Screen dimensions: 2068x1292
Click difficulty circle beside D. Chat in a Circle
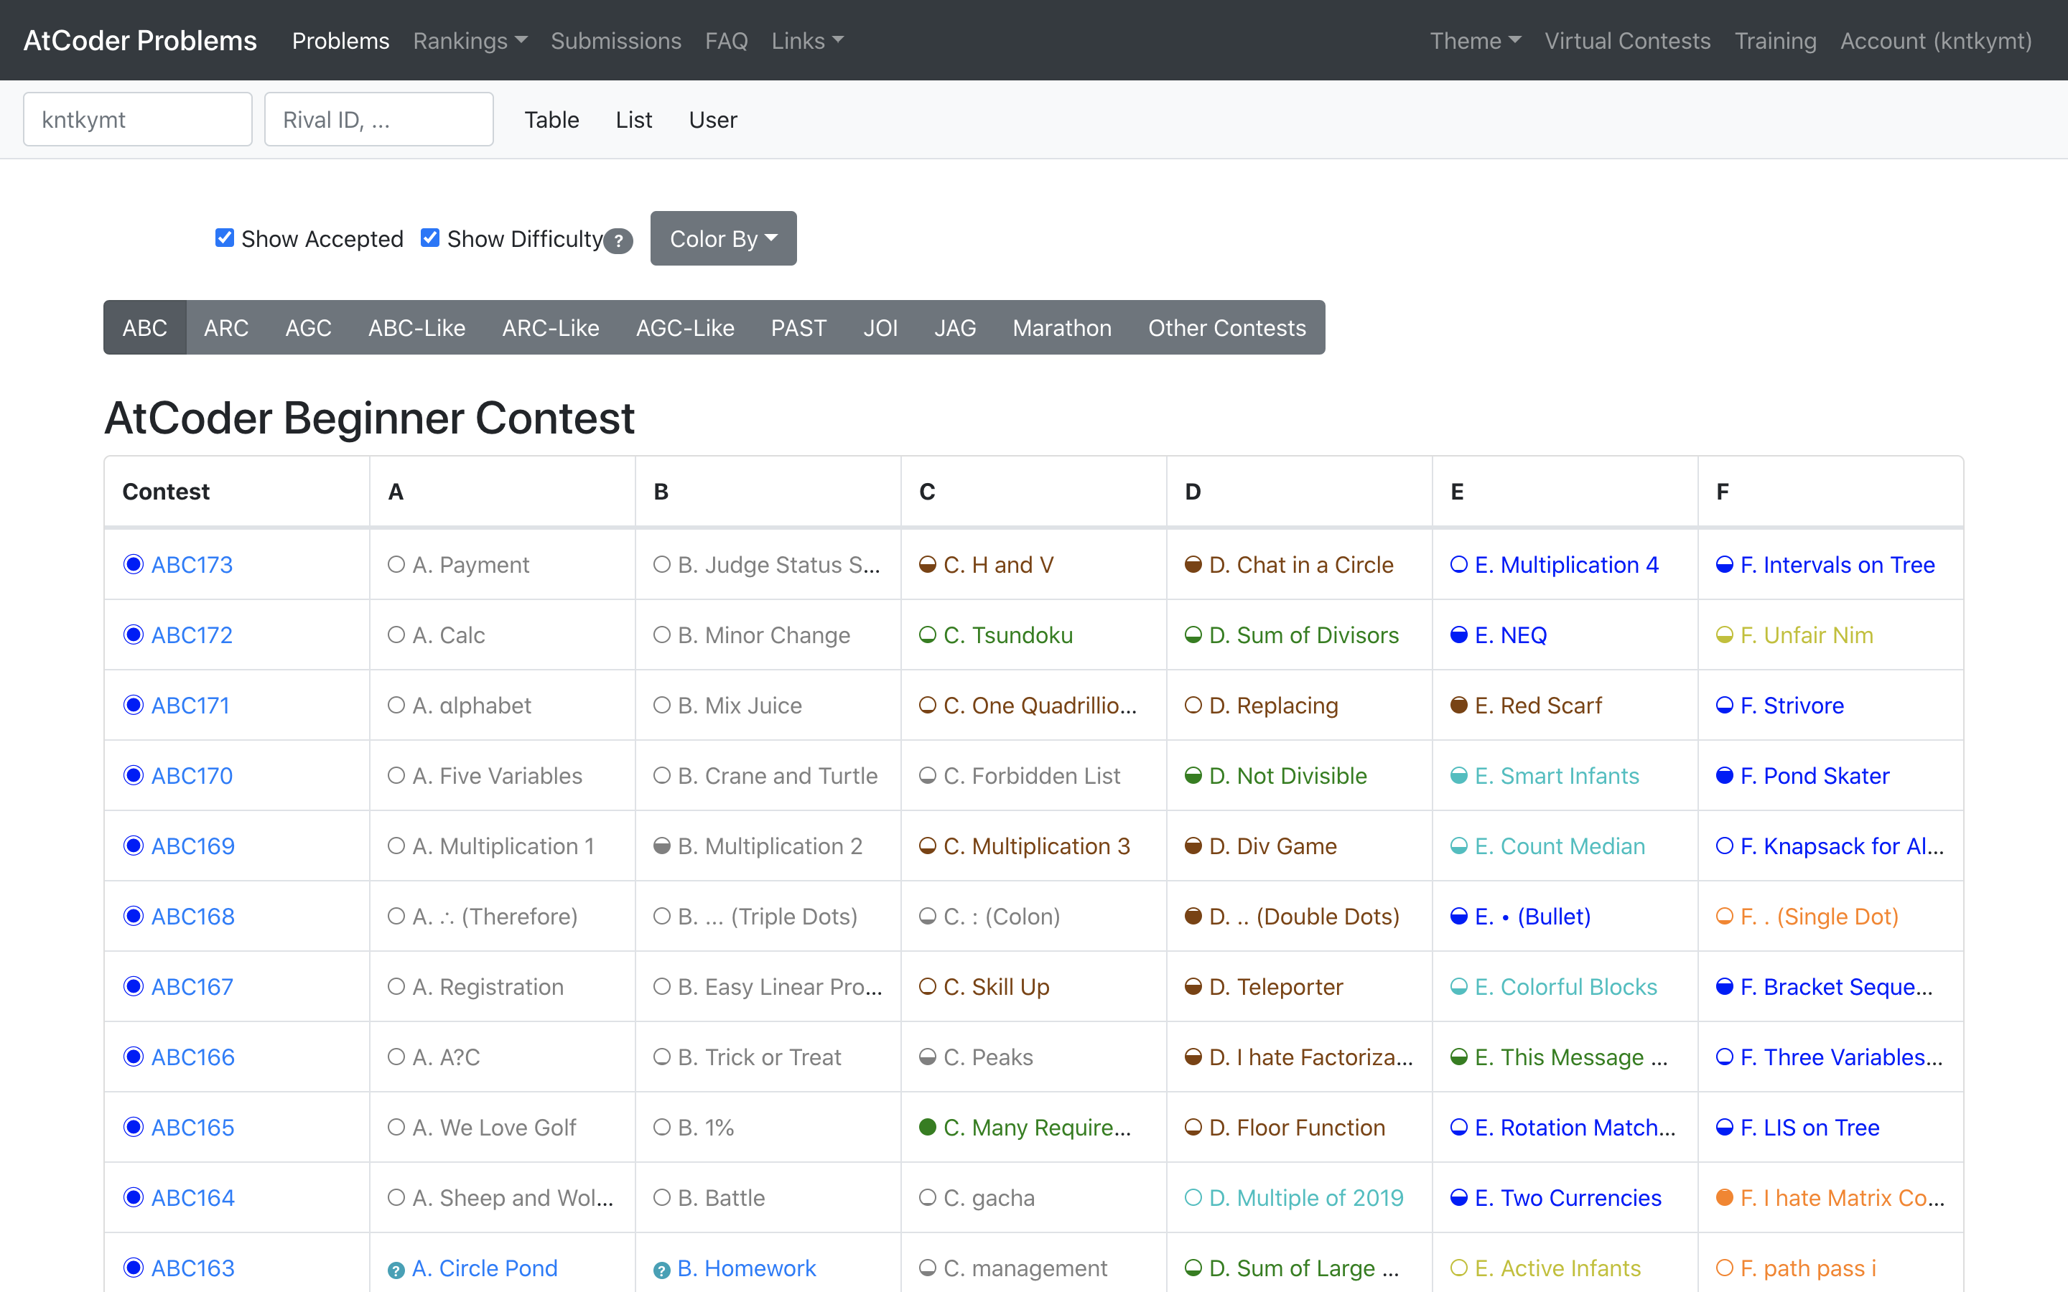(1193, 564)
